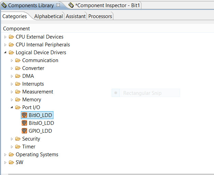Expand the Communication category arrow

(12, 60)
